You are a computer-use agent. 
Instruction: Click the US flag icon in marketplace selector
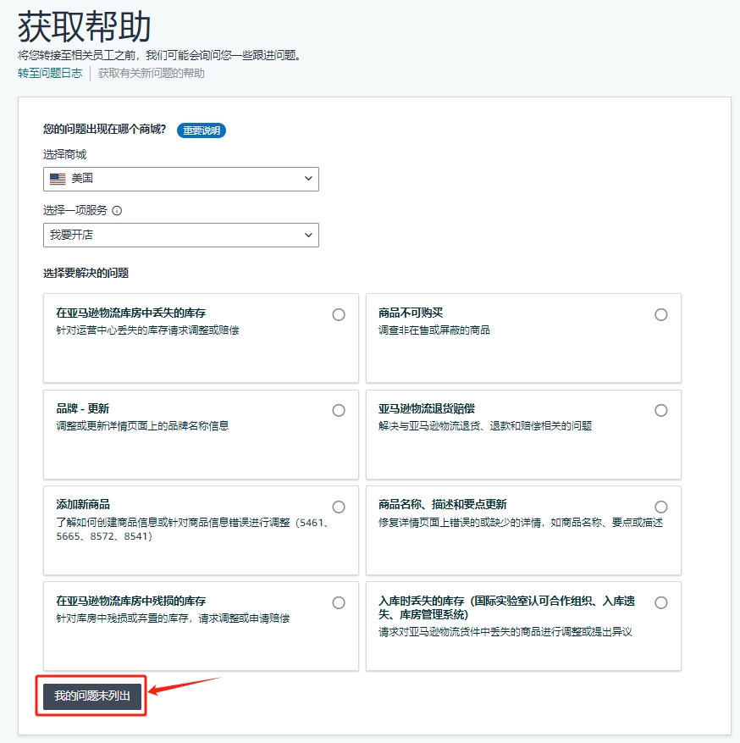(x=58, y=179)
